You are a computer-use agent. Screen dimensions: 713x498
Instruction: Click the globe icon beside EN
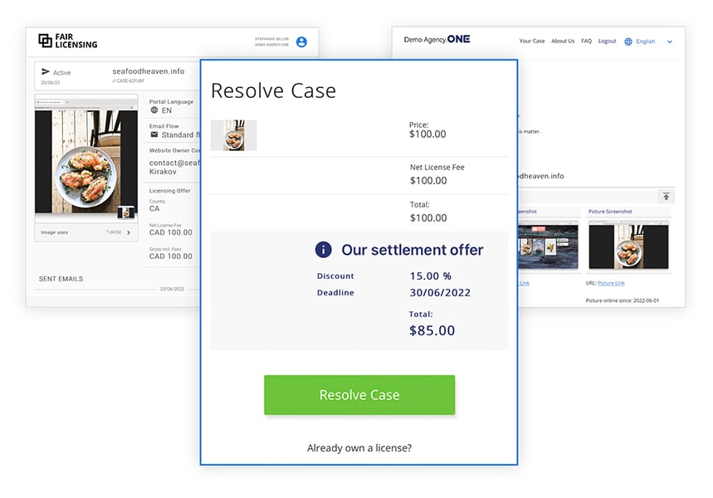pos(154,110)
